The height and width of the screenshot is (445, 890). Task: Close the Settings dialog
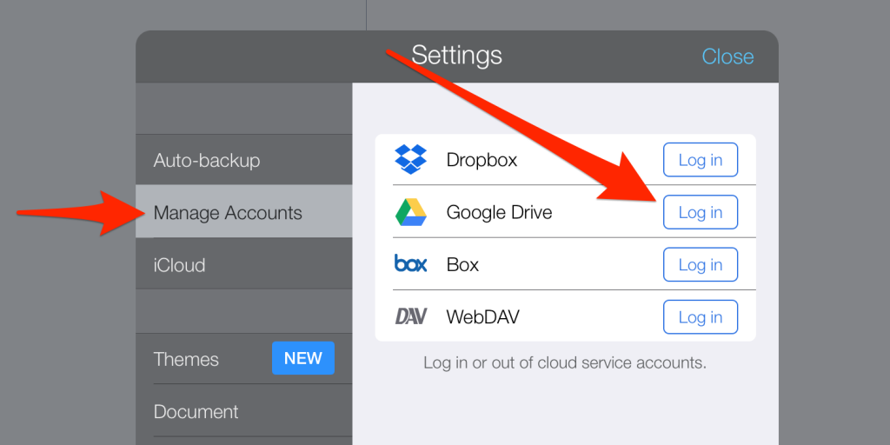coord(727,56)
